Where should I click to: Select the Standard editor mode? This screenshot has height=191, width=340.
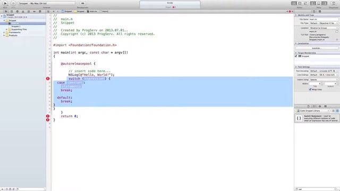[x=294, y=3]
